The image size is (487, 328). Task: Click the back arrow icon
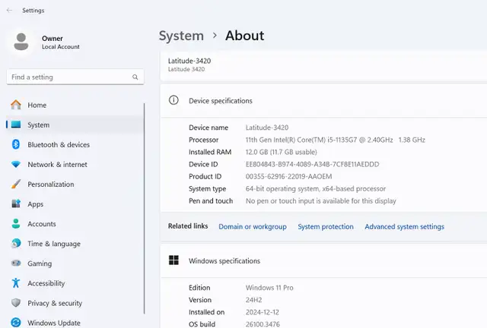[10, 10]
